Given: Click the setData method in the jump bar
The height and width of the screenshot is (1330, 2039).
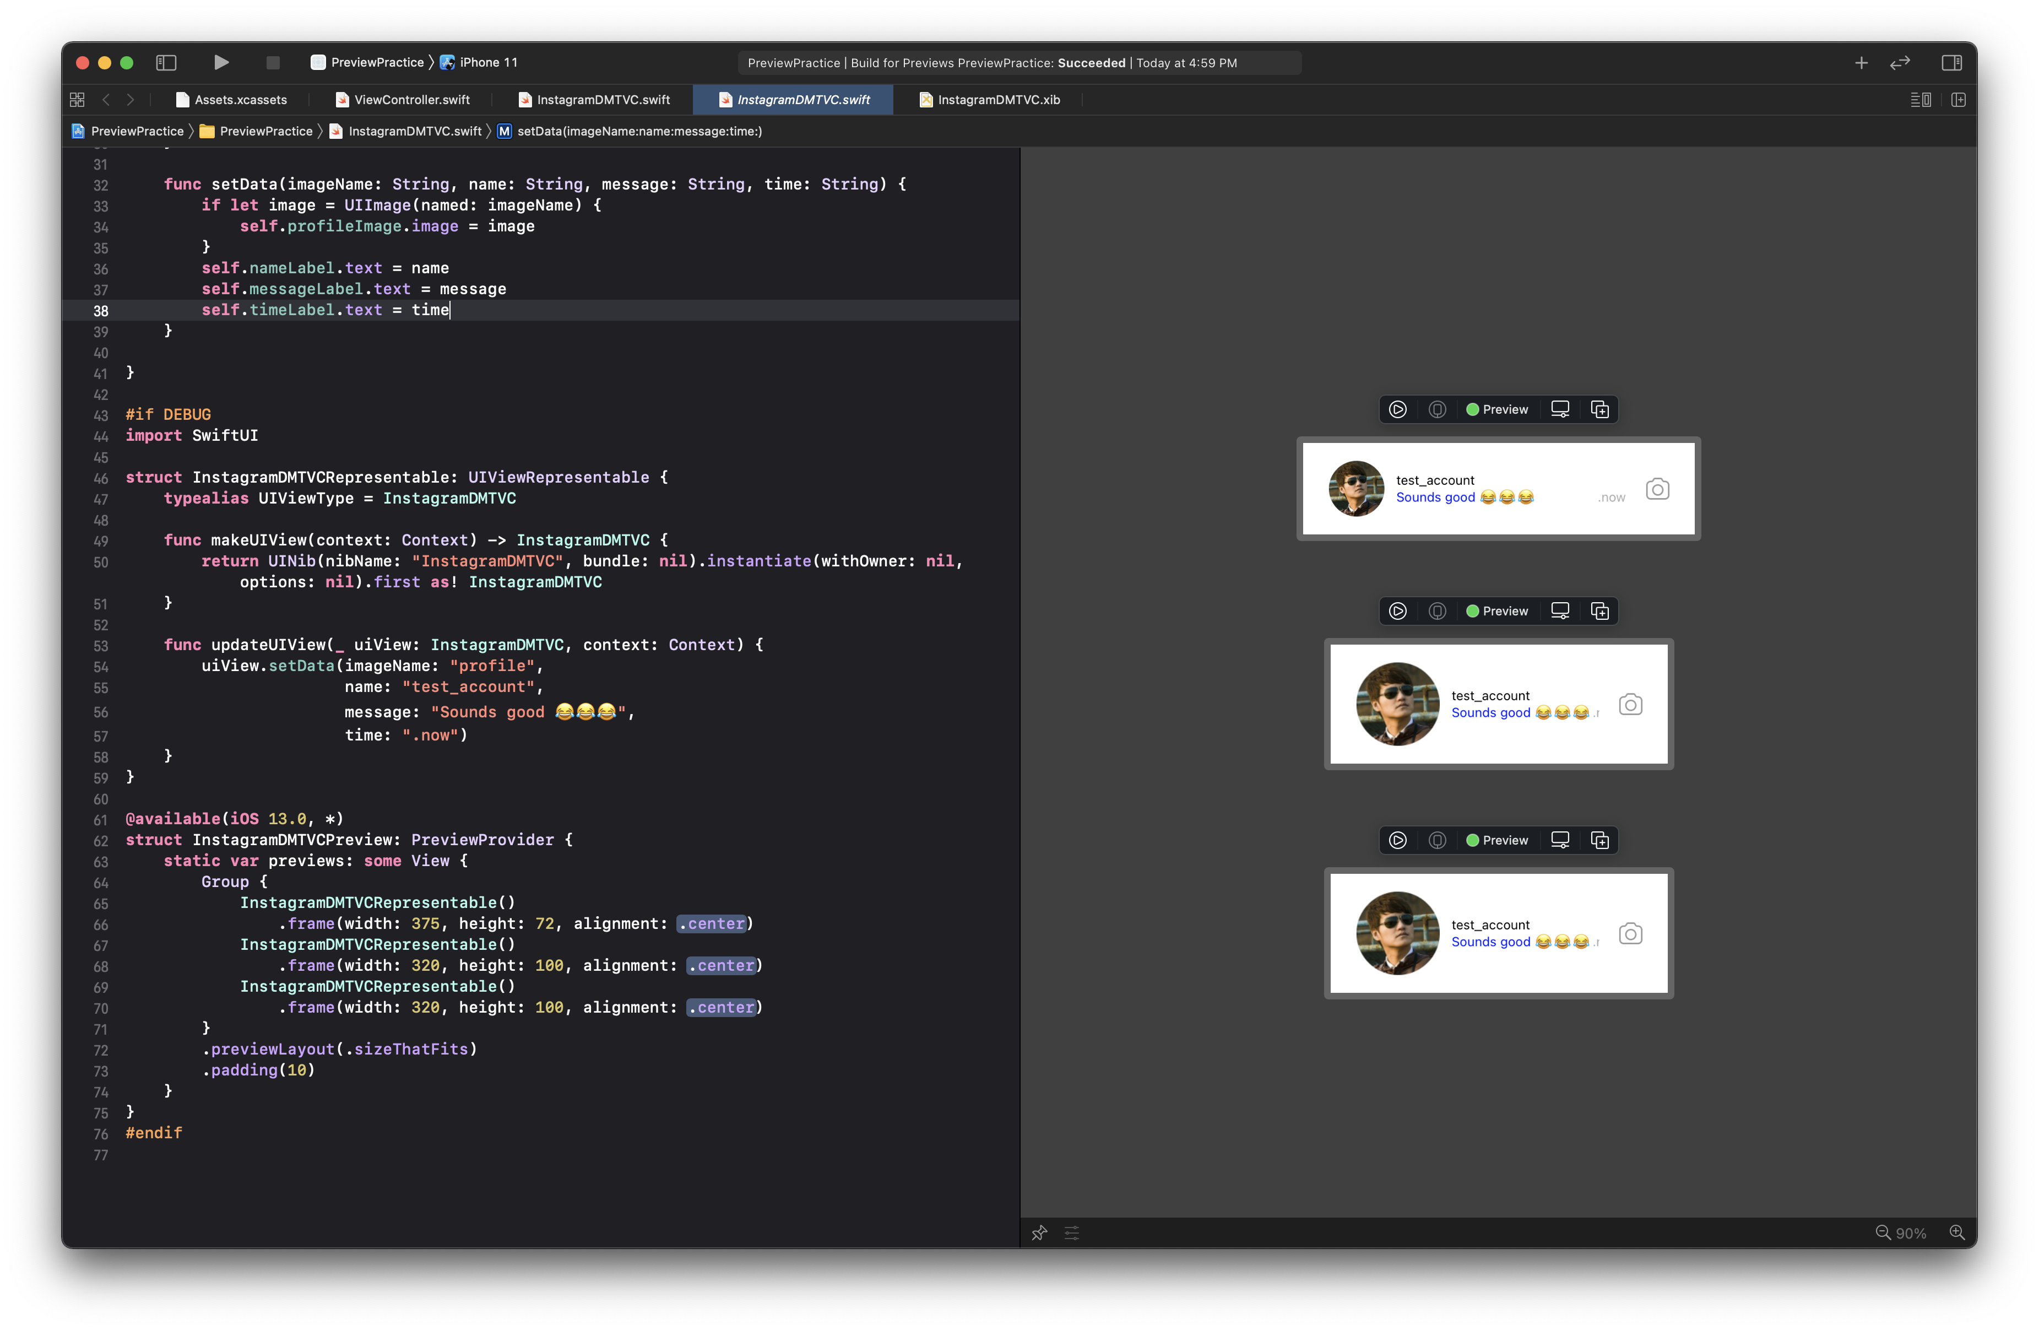Looking at the screenshot, I should tap(638, 131).
